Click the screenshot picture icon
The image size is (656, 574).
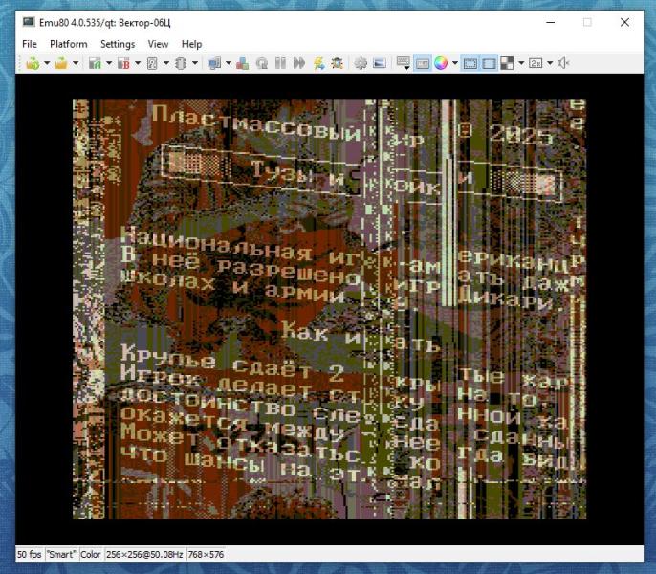tap(380, 63)
